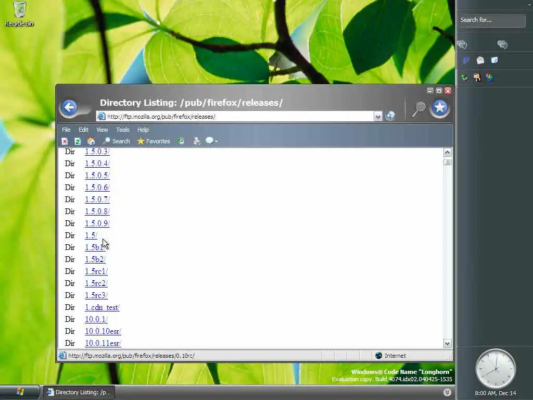533x400 pixels.
Task: Open the Recycle Bin desktop icon
Action: click(x=19, y=14)
